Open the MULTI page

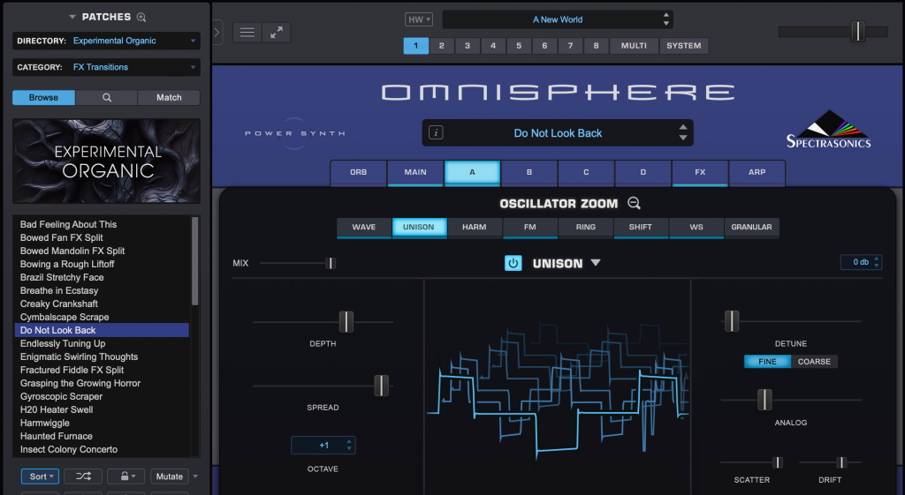click(x=634, y=46)
